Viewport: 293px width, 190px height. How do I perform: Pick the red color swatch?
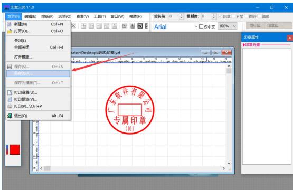click(15, 149)
